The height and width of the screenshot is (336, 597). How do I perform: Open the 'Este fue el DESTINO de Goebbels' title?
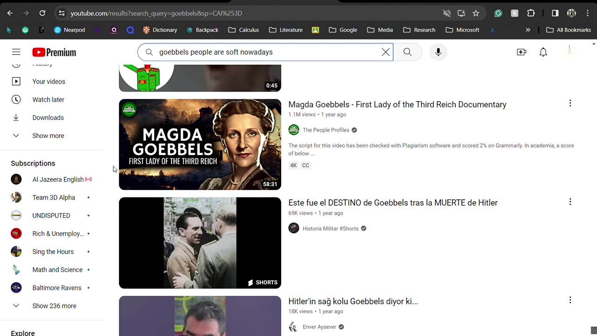coord(393,203)
